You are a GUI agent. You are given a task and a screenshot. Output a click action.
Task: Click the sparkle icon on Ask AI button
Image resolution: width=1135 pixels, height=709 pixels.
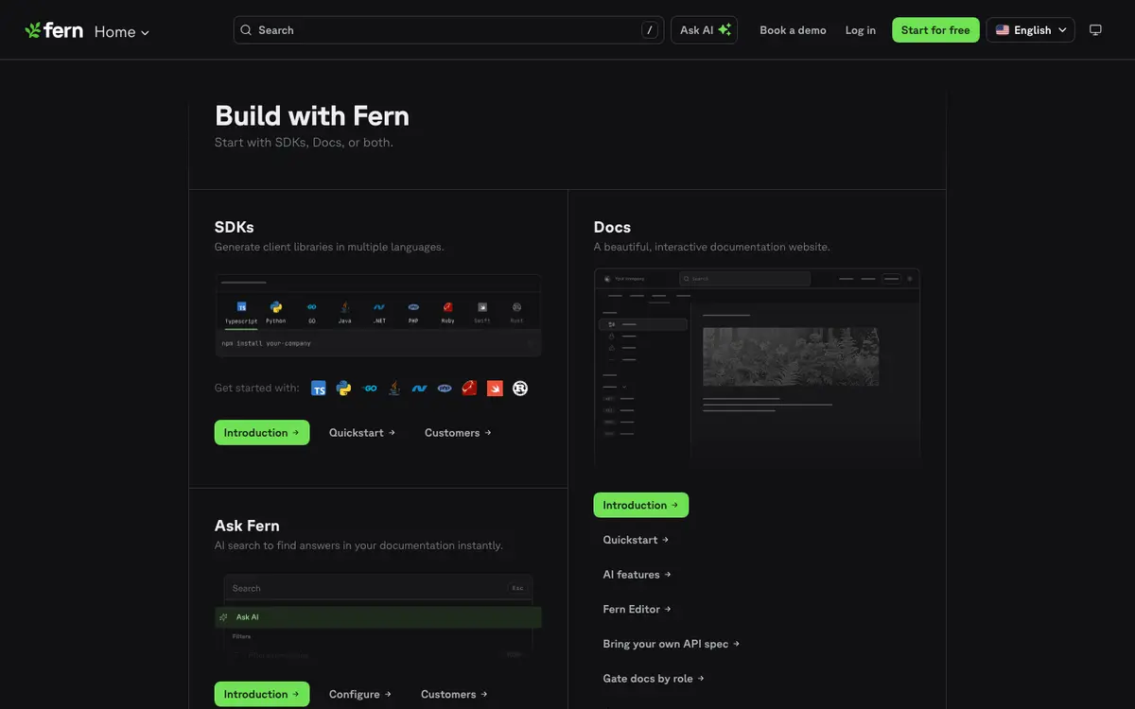pyautogui.click(x=725, y=30)
